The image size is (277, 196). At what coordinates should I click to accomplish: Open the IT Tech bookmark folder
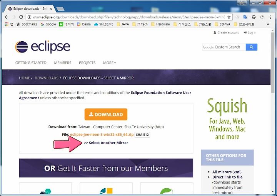coord(140,24)
